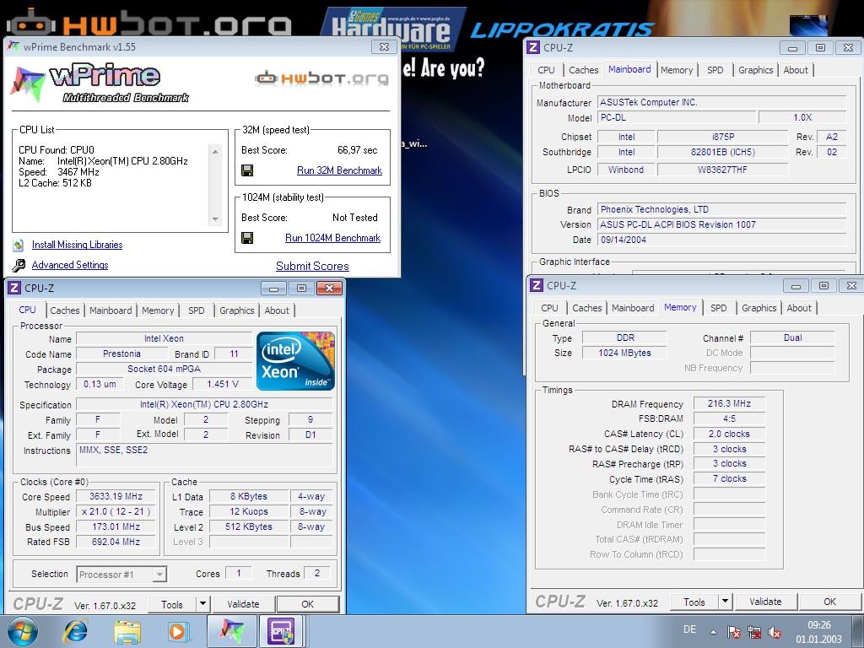Select SPD tab in Memory window
Screen dimensions: 864x648
tap(719, 308)
